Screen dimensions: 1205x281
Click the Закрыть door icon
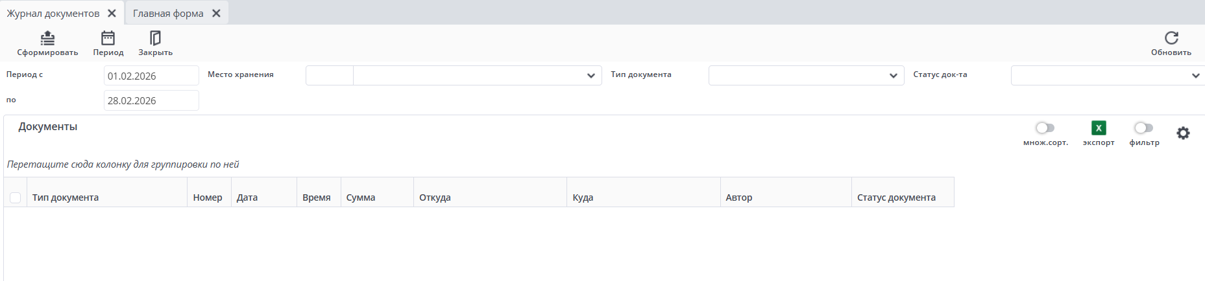pos(155,38)
